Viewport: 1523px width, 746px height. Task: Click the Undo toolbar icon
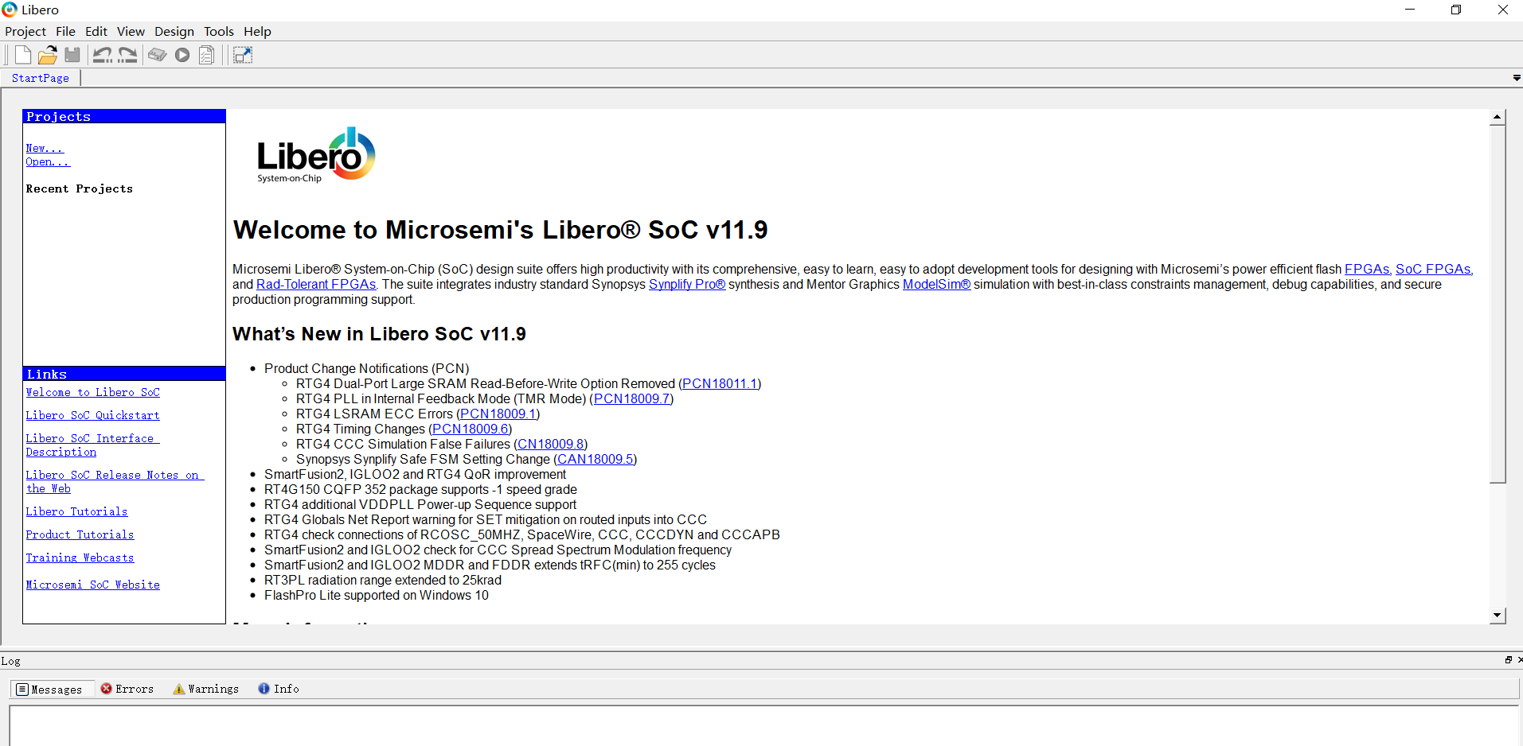(x=102, y=54)
